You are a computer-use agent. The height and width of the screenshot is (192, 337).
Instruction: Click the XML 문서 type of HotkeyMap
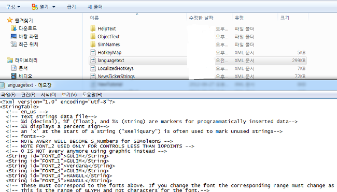click(244, 53)
